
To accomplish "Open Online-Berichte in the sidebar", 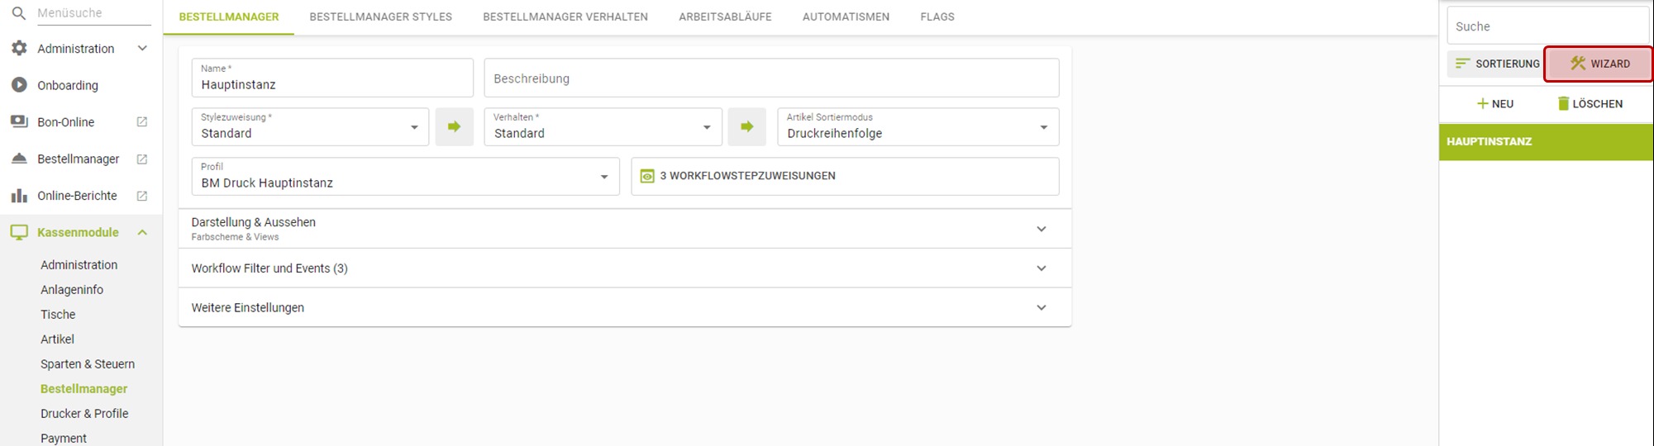I will 77,196.
